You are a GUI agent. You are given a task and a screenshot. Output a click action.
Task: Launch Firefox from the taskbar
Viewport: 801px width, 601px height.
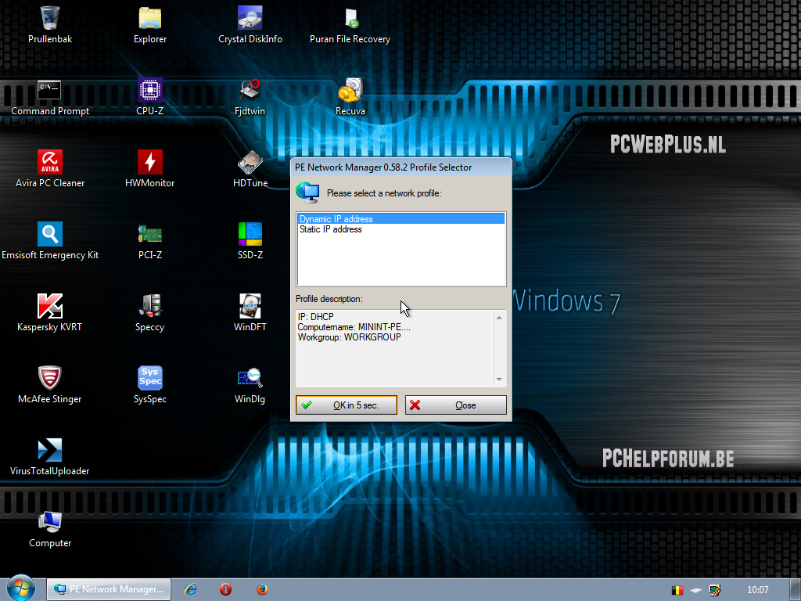pyautogui.click(x=261, y=589)
